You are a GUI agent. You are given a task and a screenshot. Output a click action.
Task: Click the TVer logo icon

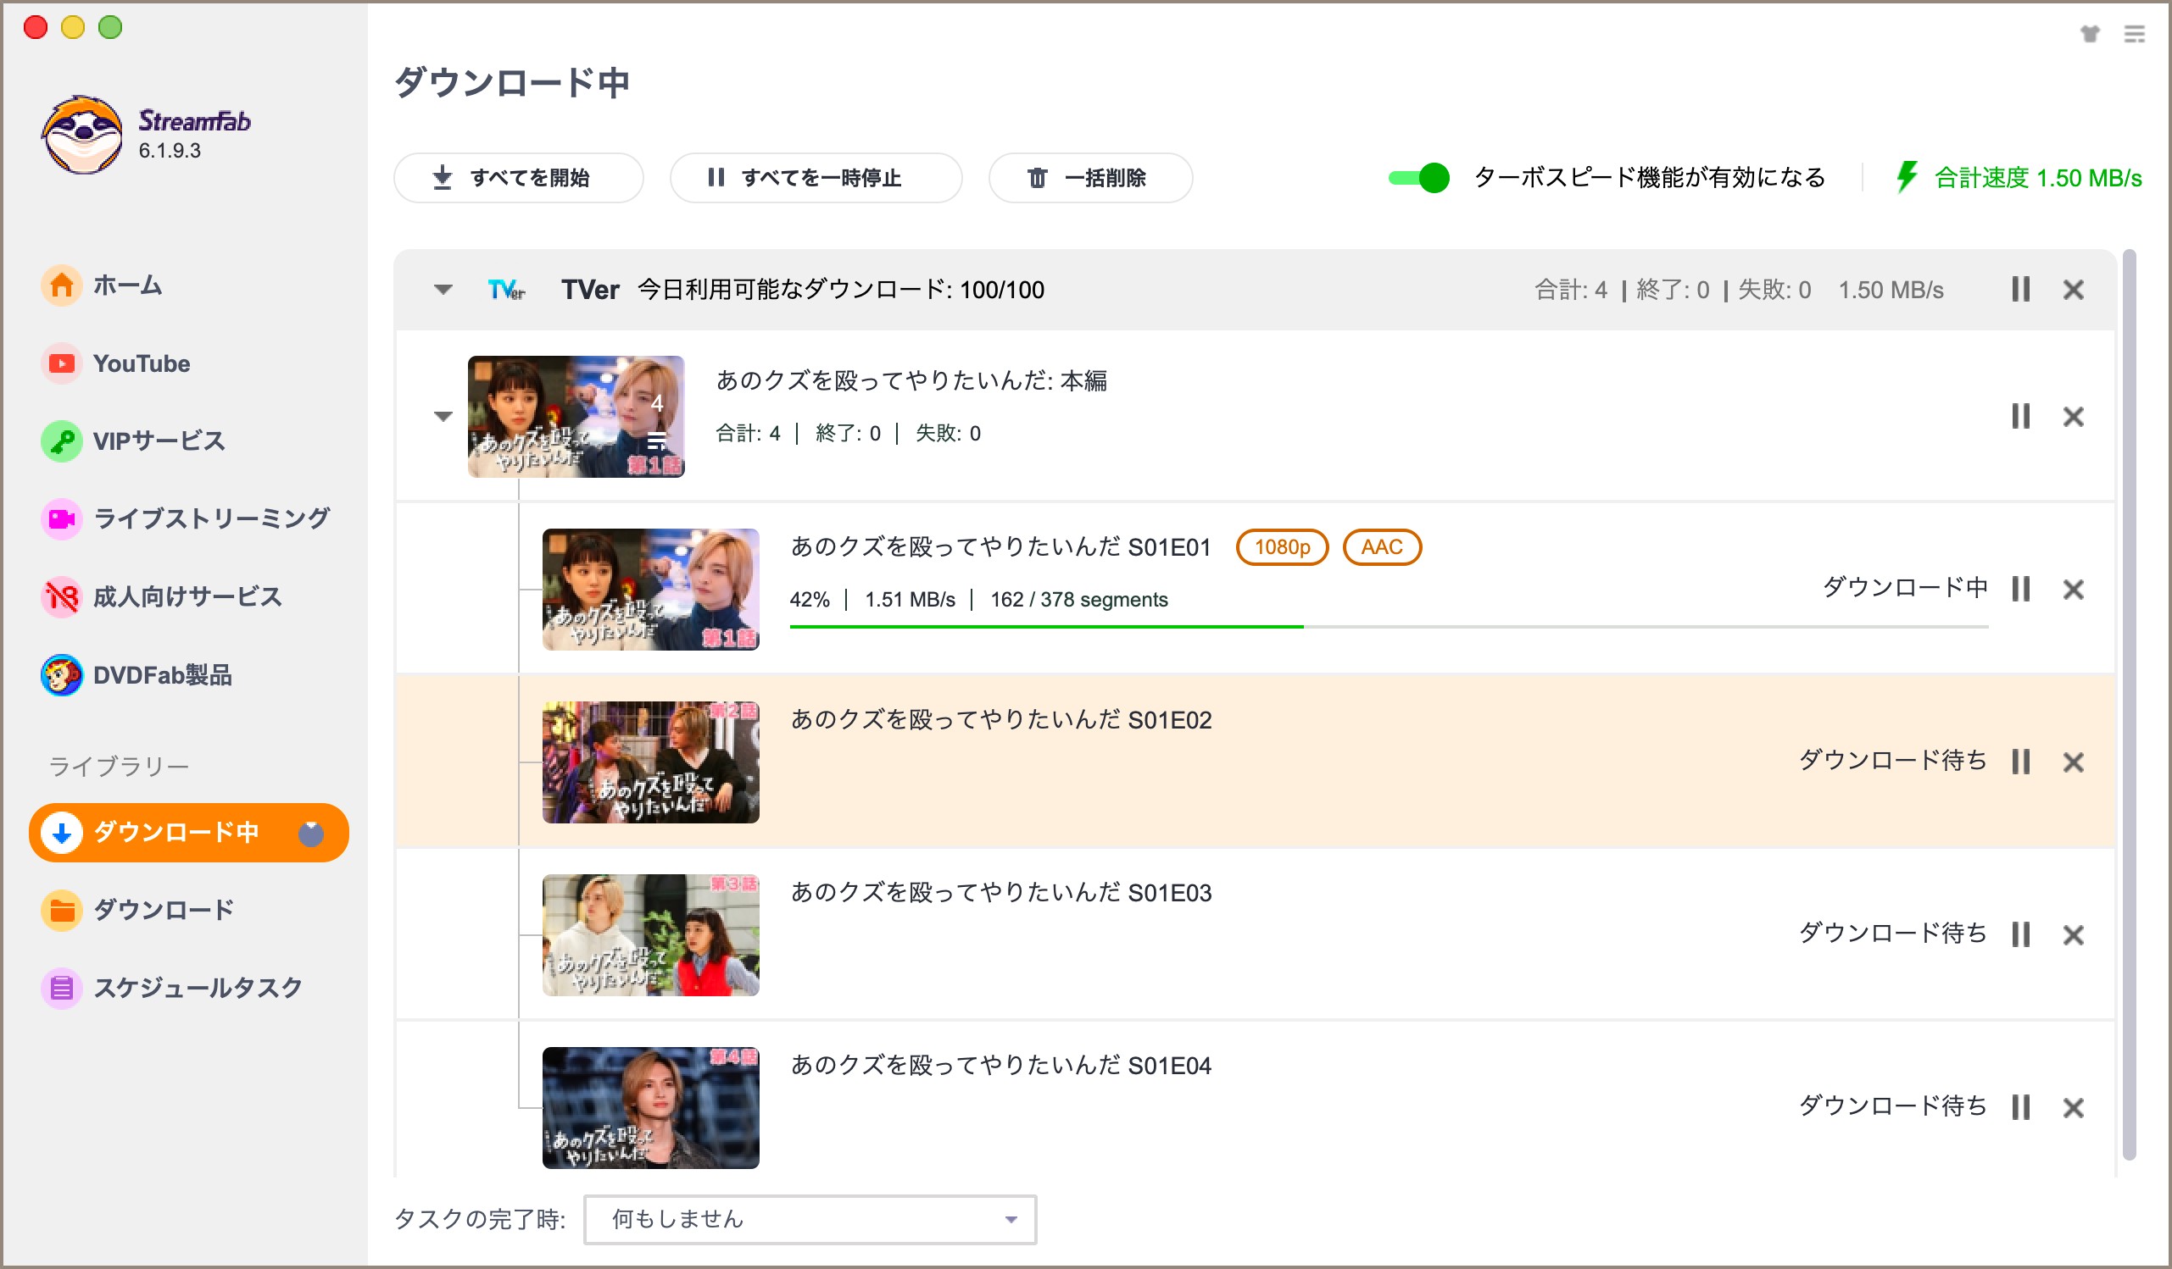pyautogui.click(x=506, y=291)
